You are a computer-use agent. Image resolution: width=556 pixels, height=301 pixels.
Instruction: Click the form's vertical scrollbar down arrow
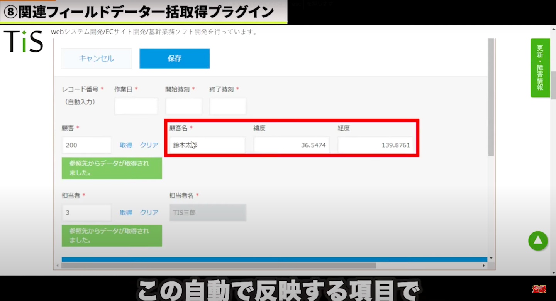[x=491, y=258]
